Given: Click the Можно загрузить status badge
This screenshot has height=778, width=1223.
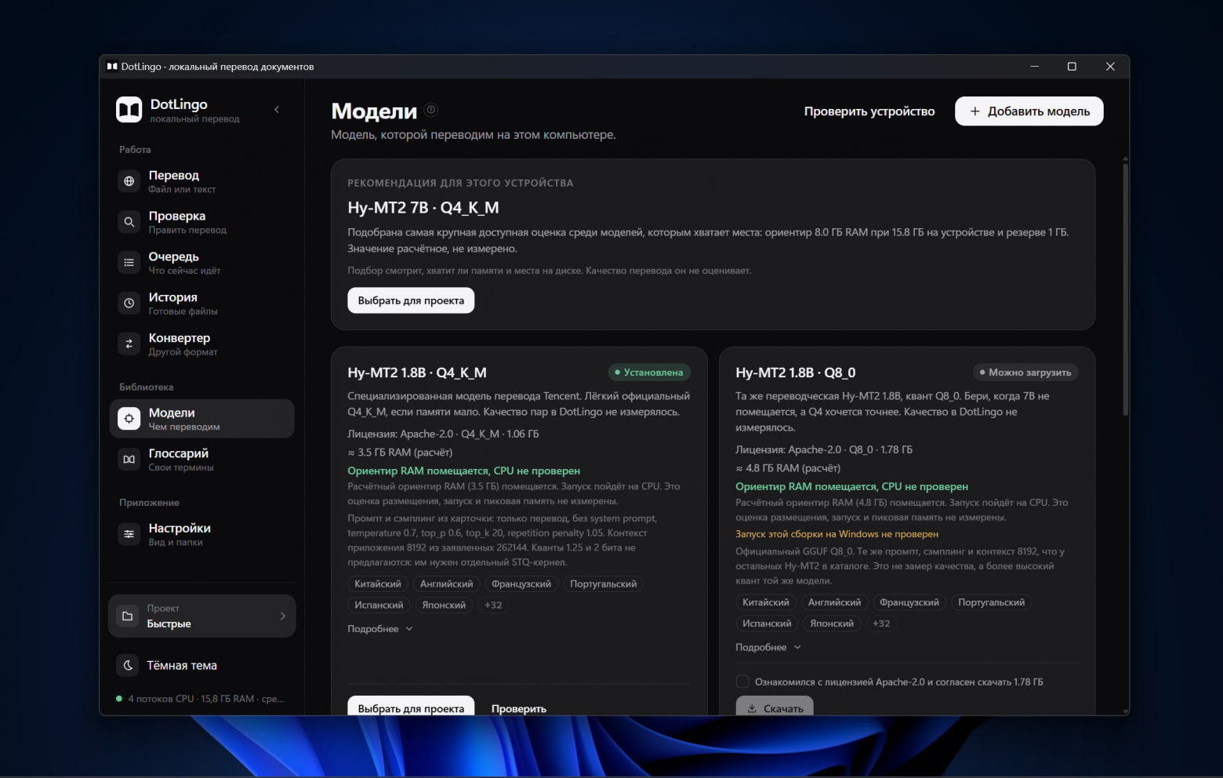Looking at the screenshot, I should tap(1025, 373).
